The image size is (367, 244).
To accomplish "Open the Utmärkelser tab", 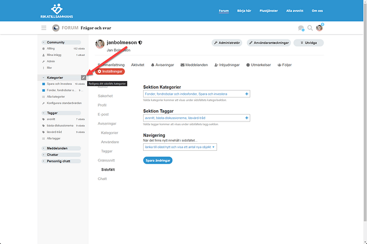I will (x=259, y=64).
